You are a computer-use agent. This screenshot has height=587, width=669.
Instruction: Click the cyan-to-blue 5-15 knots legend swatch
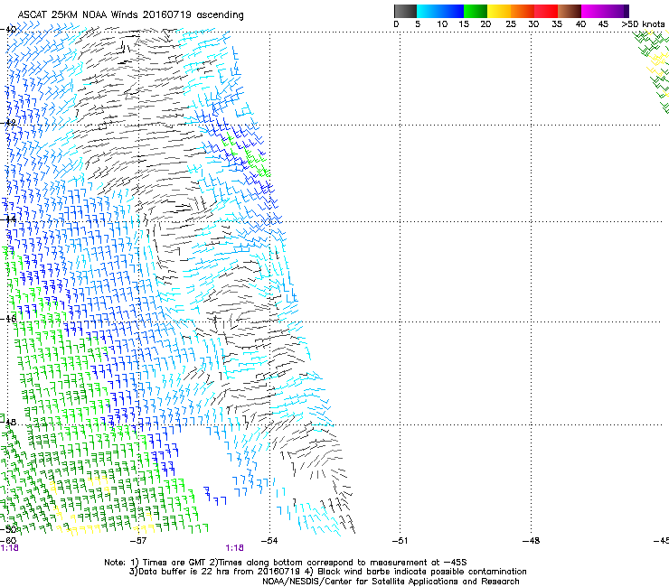coord(440,11)
